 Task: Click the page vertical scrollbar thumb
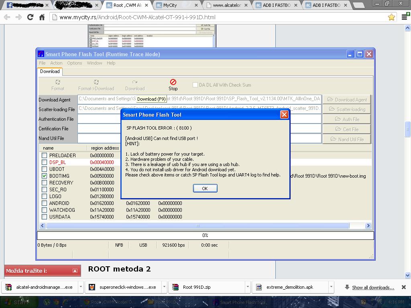(x=408, y=129)
